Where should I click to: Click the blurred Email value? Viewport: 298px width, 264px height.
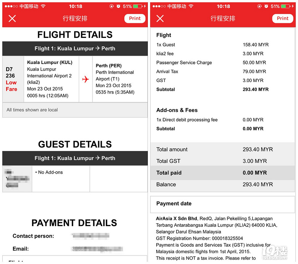pos(97,249)
